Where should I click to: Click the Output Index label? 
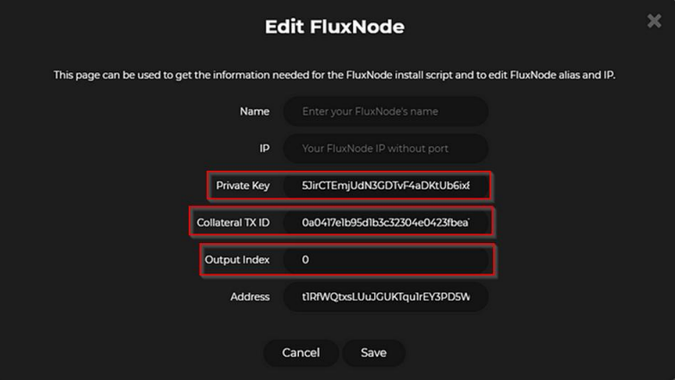tap(237, 260)
